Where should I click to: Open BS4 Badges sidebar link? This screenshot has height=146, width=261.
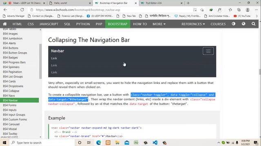pos(10,58)
